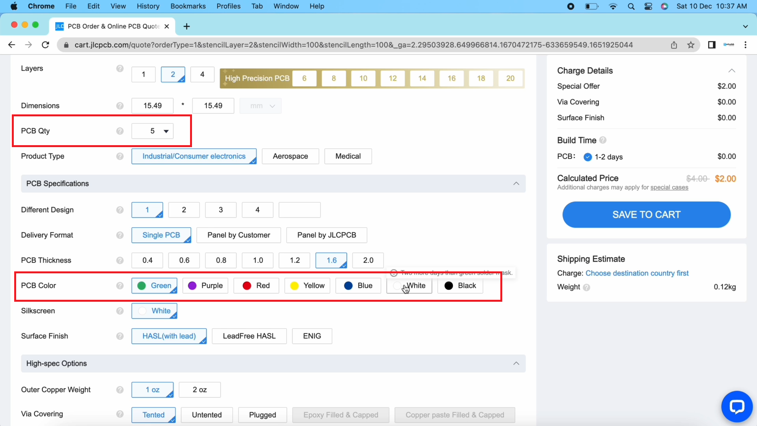Select Purple PCB color
This screenshot has height=426, width=757.
click(x=205, y=286)
